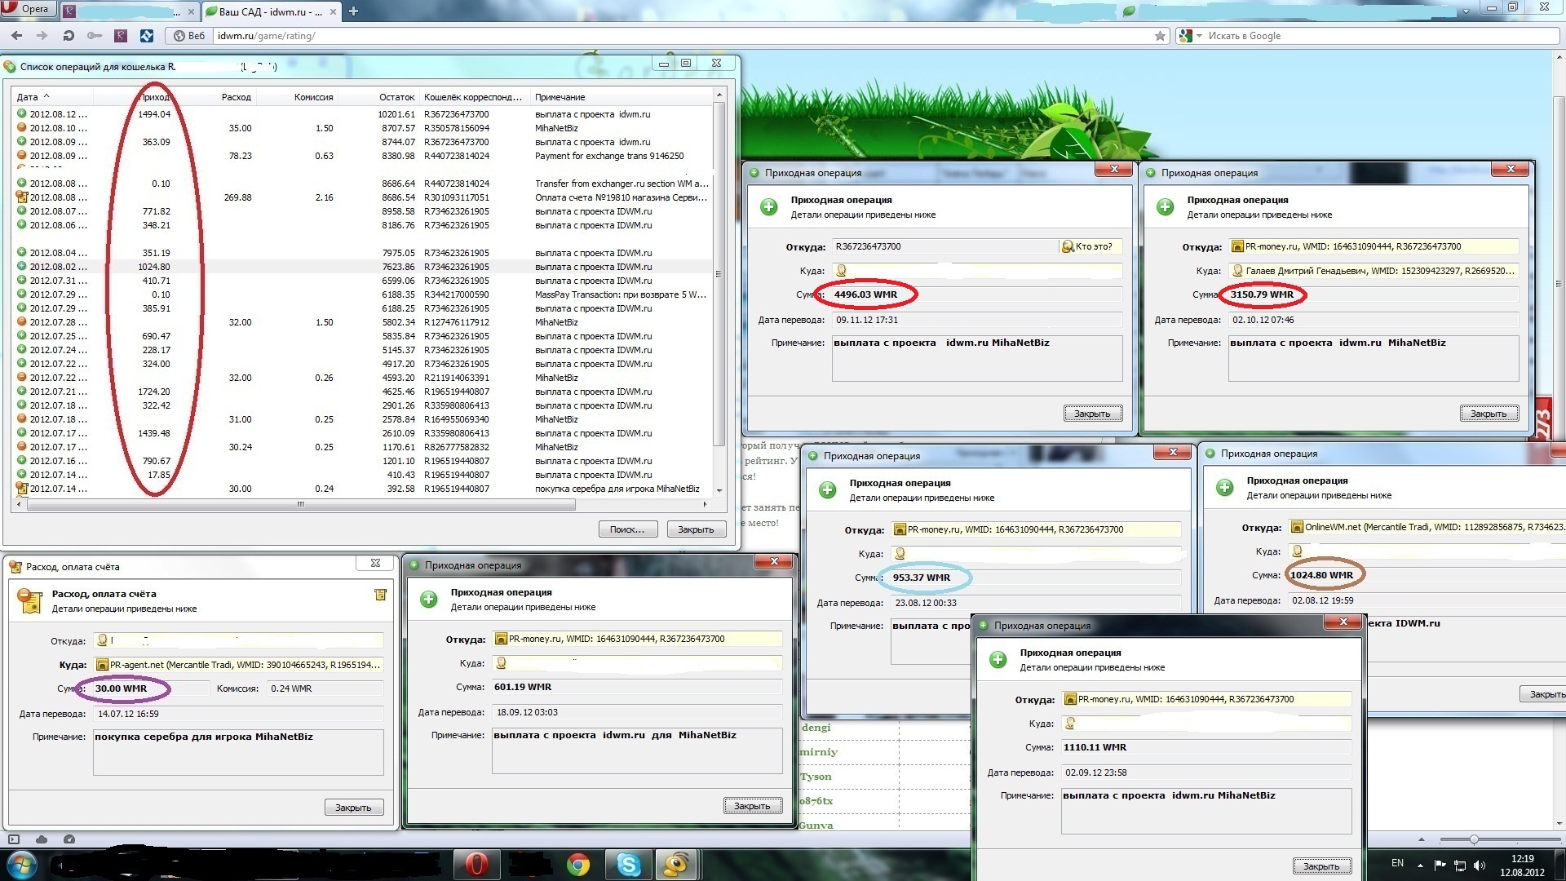Image resolution: width=1566 pixels, height=881 pixels.
Task: Click the WebMoney Keeper taskbar icon
Action: [676, 864]
